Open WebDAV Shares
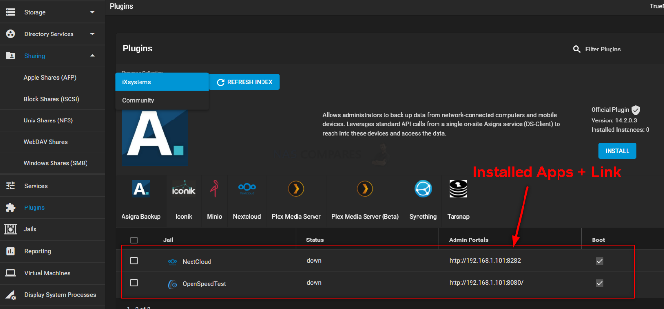 (46, 142)
